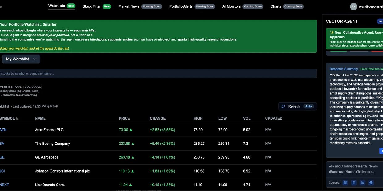The width and height of the screenshot is (383, 191).
Task: Sort table by CHANGE column header
Action: [x=158, y=118]
